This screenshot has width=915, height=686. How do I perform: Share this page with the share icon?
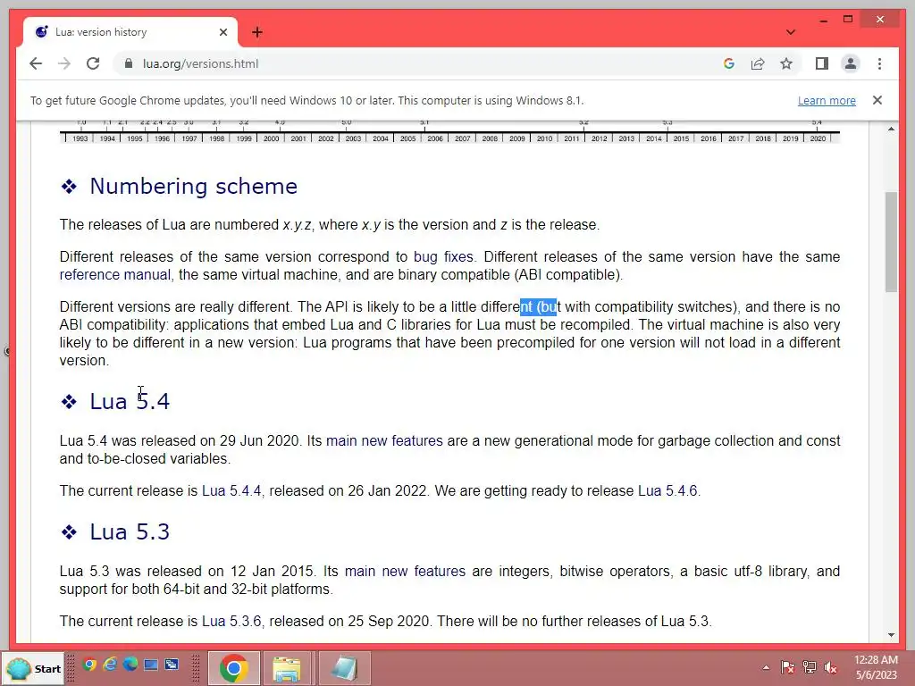click(758, 63)
